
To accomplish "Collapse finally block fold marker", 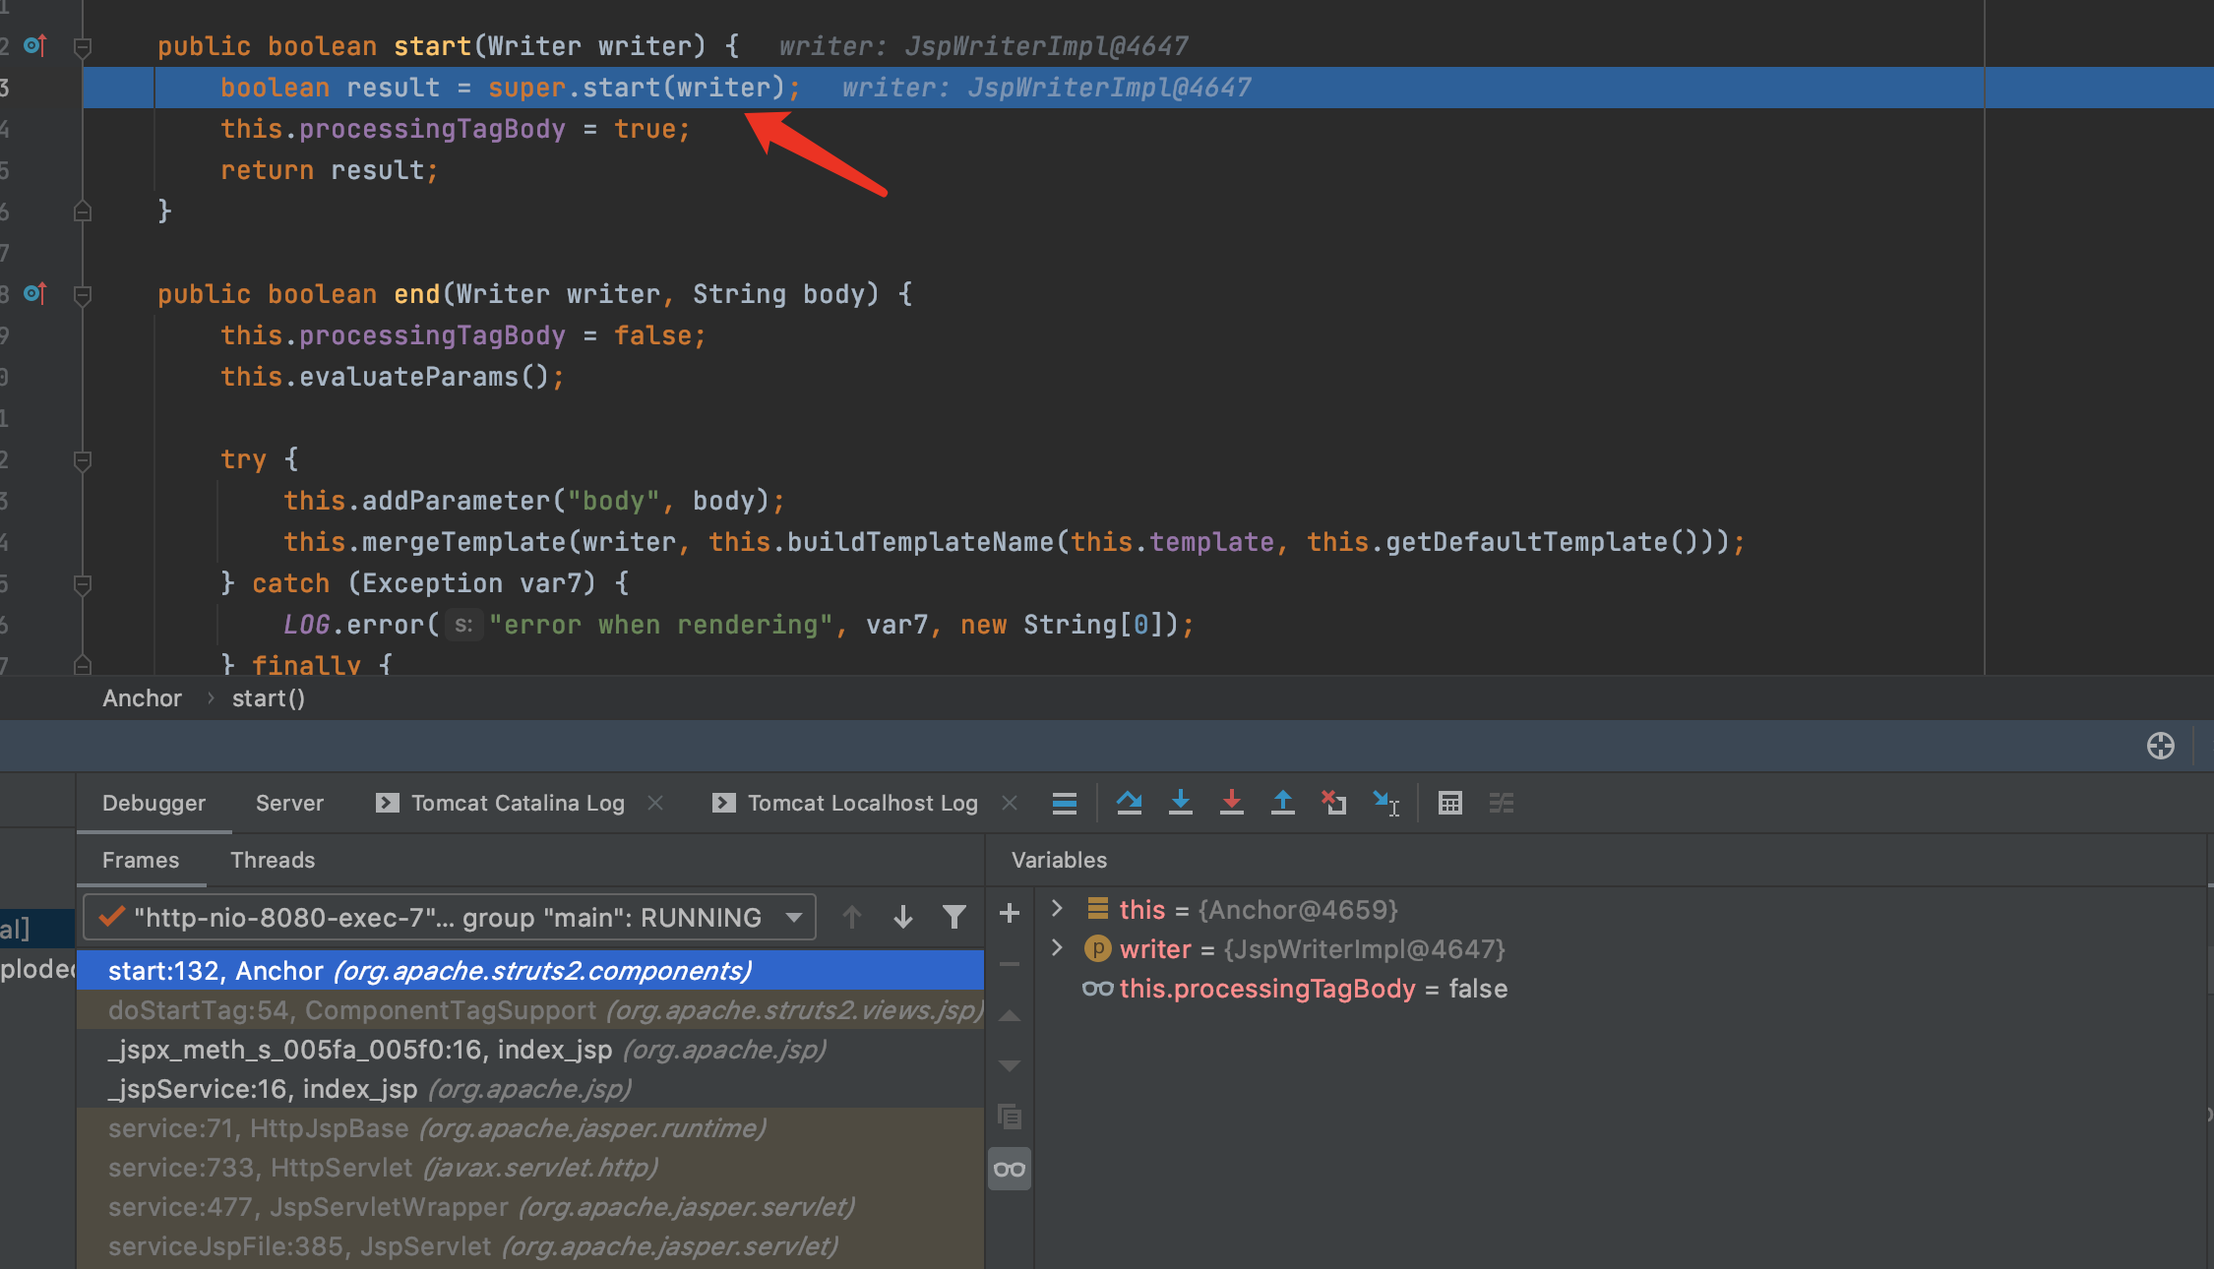I will (83, 665).
